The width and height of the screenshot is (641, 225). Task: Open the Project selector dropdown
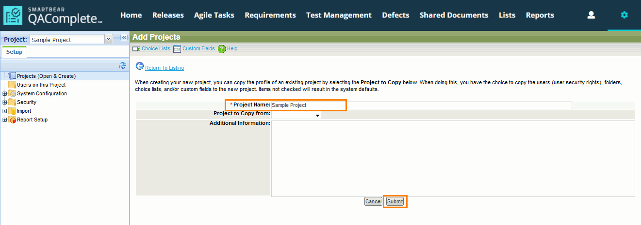108,40
